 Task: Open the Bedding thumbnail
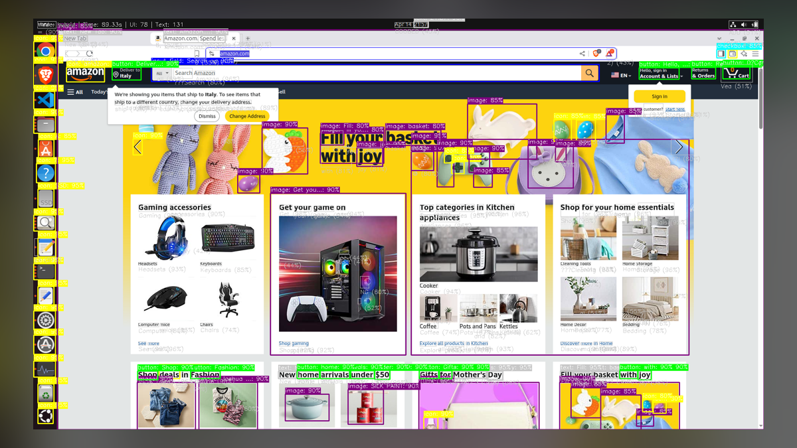point(650,299)
